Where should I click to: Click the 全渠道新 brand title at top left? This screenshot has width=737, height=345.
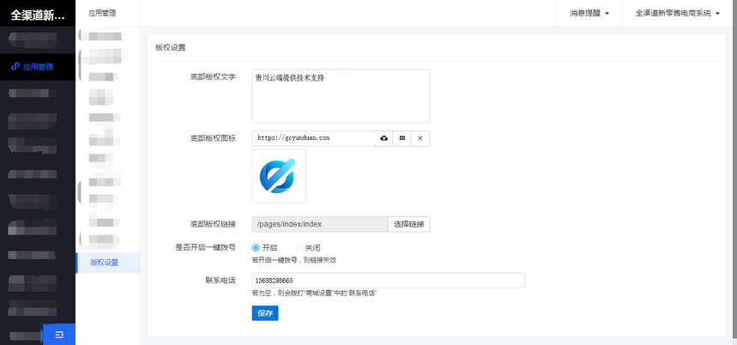pos(38,15)
